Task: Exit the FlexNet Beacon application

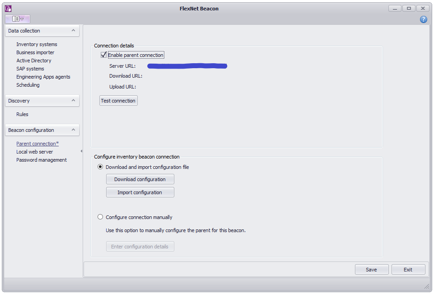Action: pyautogui.click(x=408, y=269)
